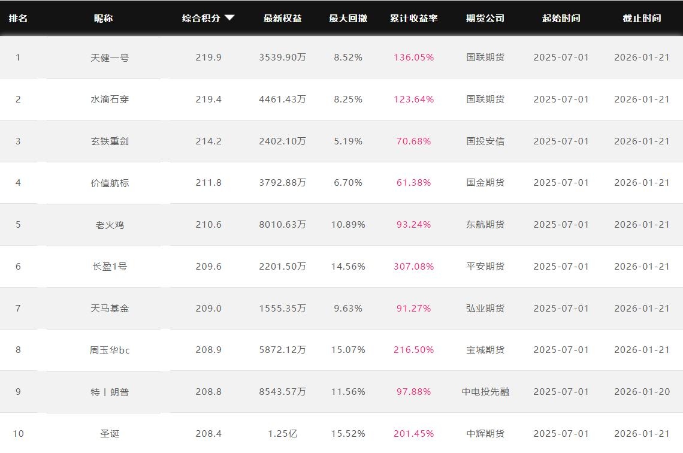Click the 累计收益率 column header
This screenshot has width=683, height=453.
[x=413, y=18]
